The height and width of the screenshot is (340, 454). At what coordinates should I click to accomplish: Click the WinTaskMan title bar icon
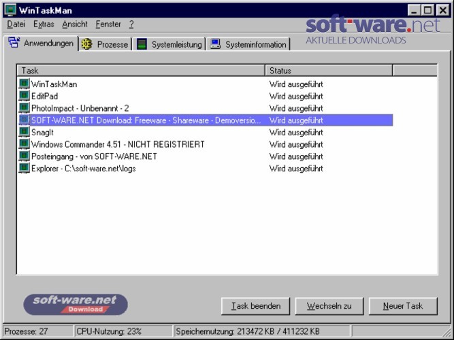coord(11,10)
